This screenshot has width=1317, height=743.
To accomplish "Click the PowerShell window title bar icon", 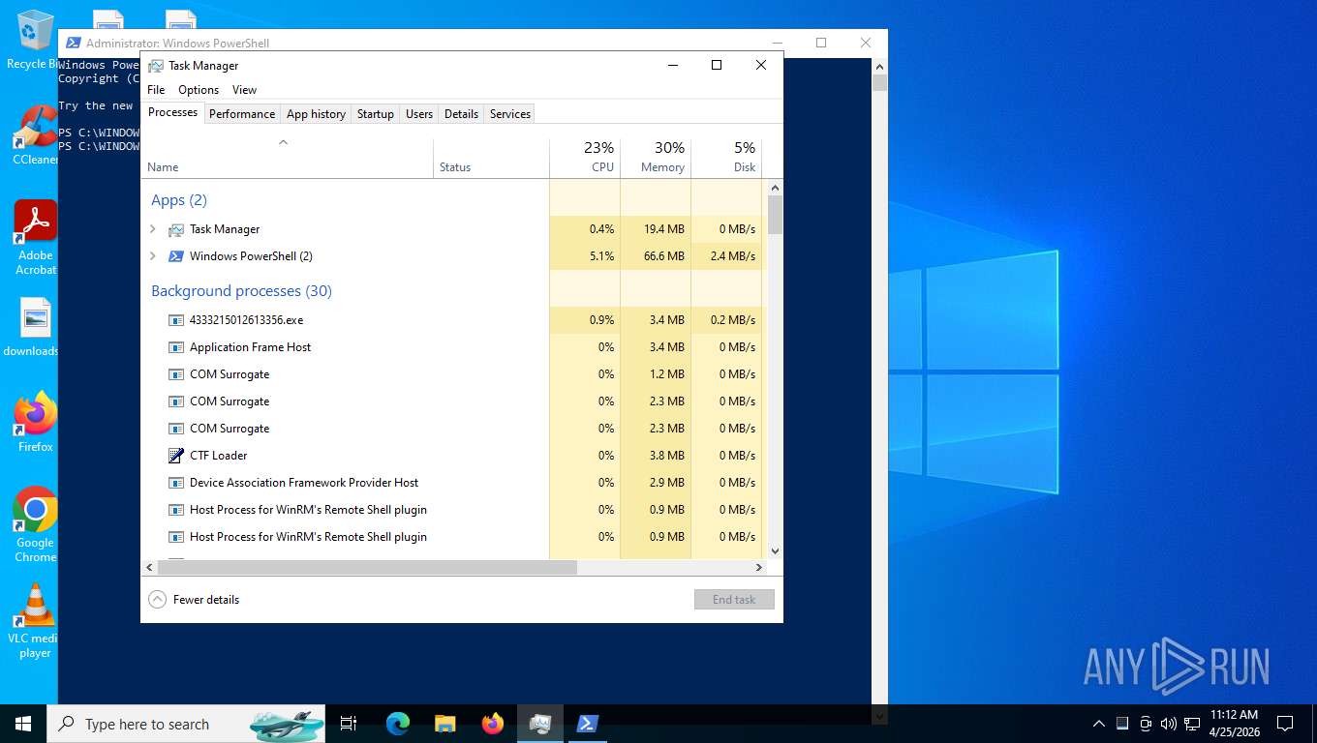I will coord(73,43).
